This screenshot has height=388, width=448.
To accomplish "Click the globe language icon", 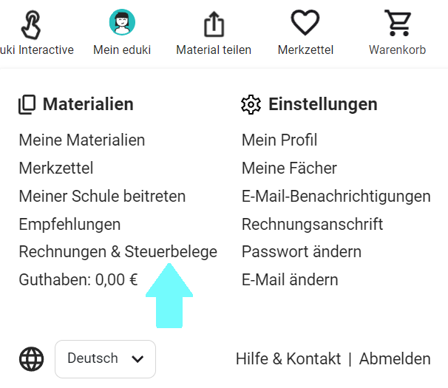I will click(31, 359).
